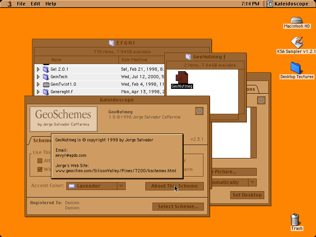Click the folder icon in EFGHI title bar
Viewport: 316px width, 237px height.
point(112,43)
